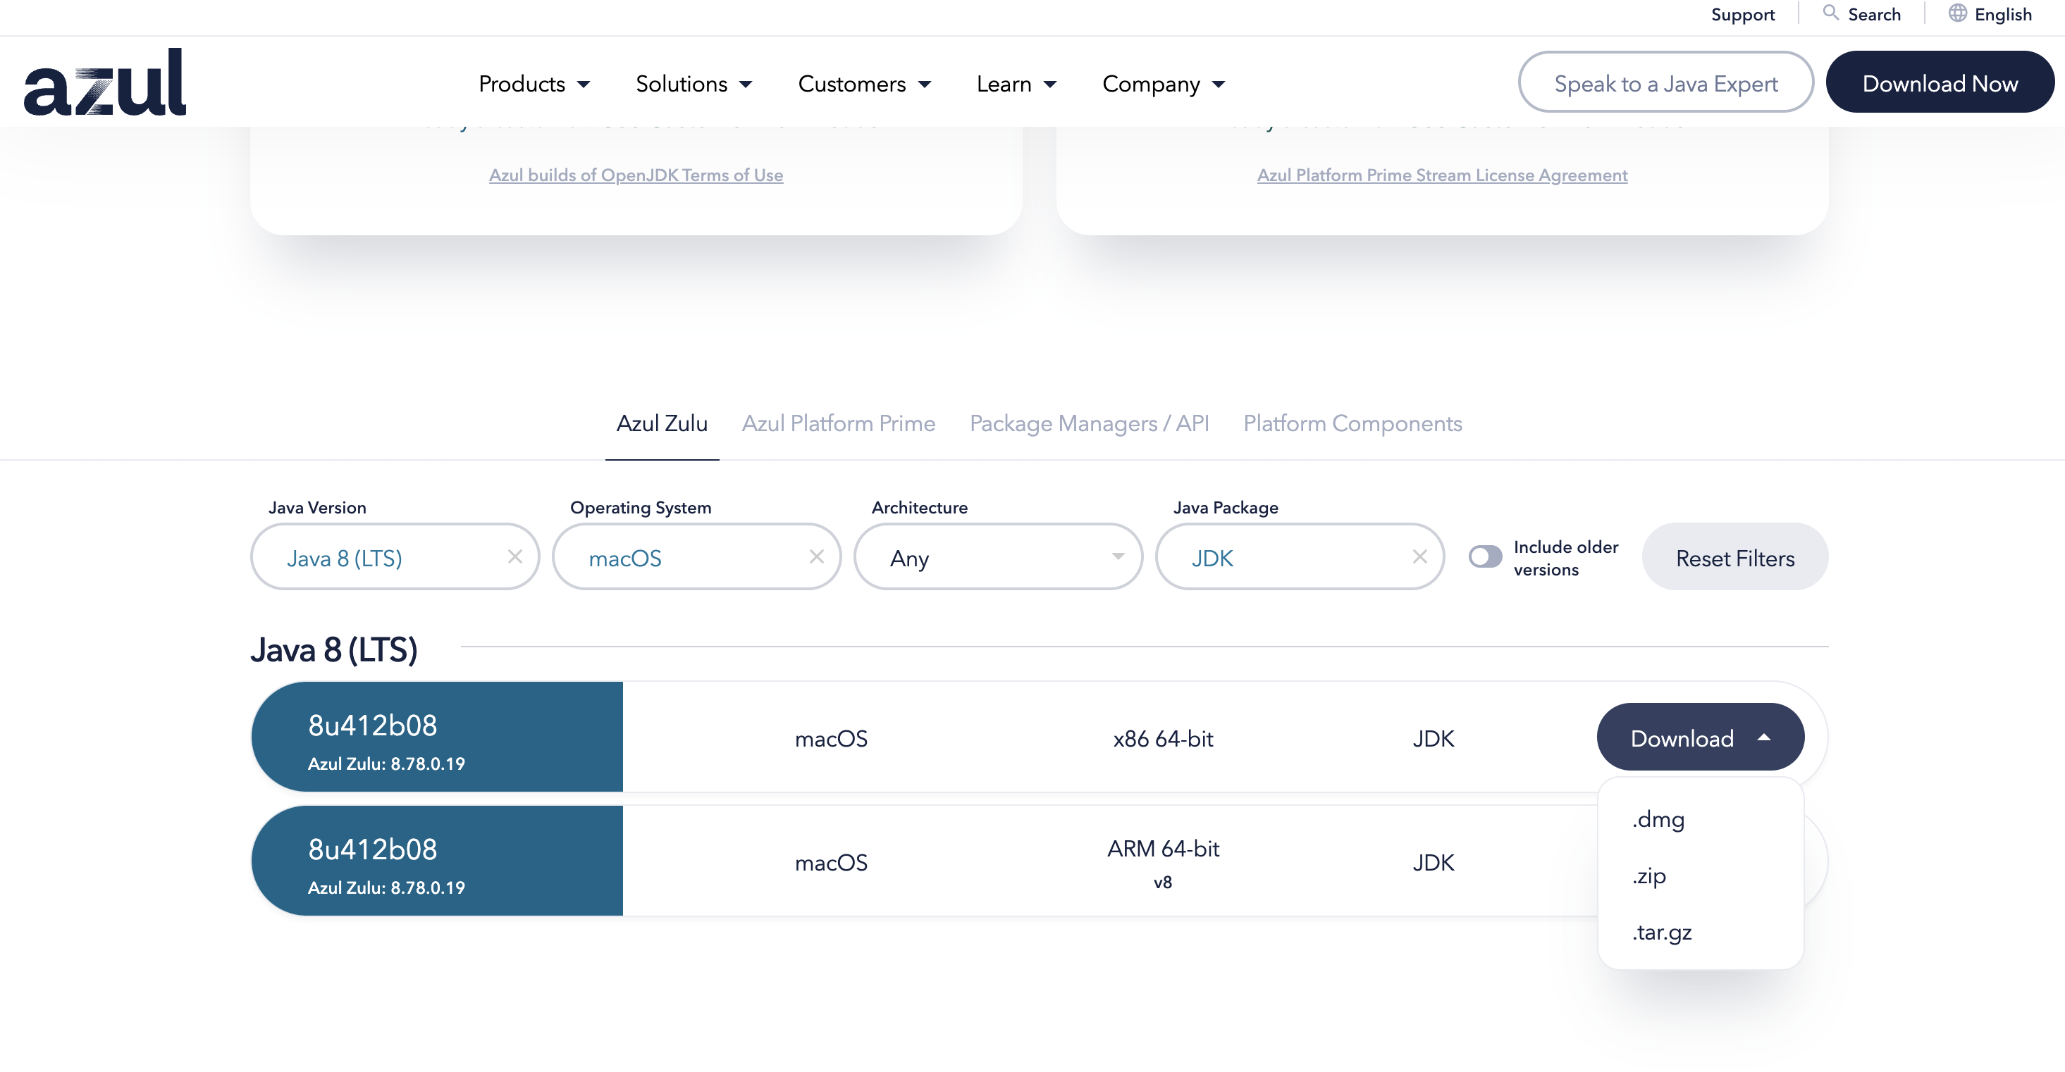Image resolution: width=2065 pixels, height=1072 pixels.
Task: Click Speak to a Java Expert button
Action: tap(1665, 82)
